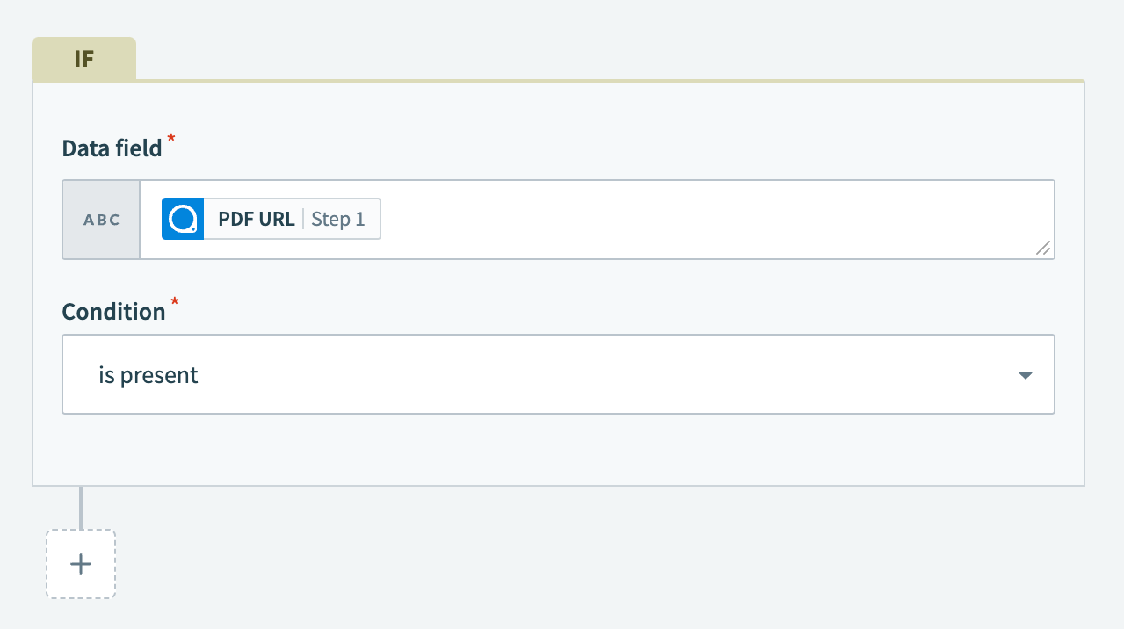Expand the 'is present' condition selector
Screen dimensions: 1124x629
point(558,374)
